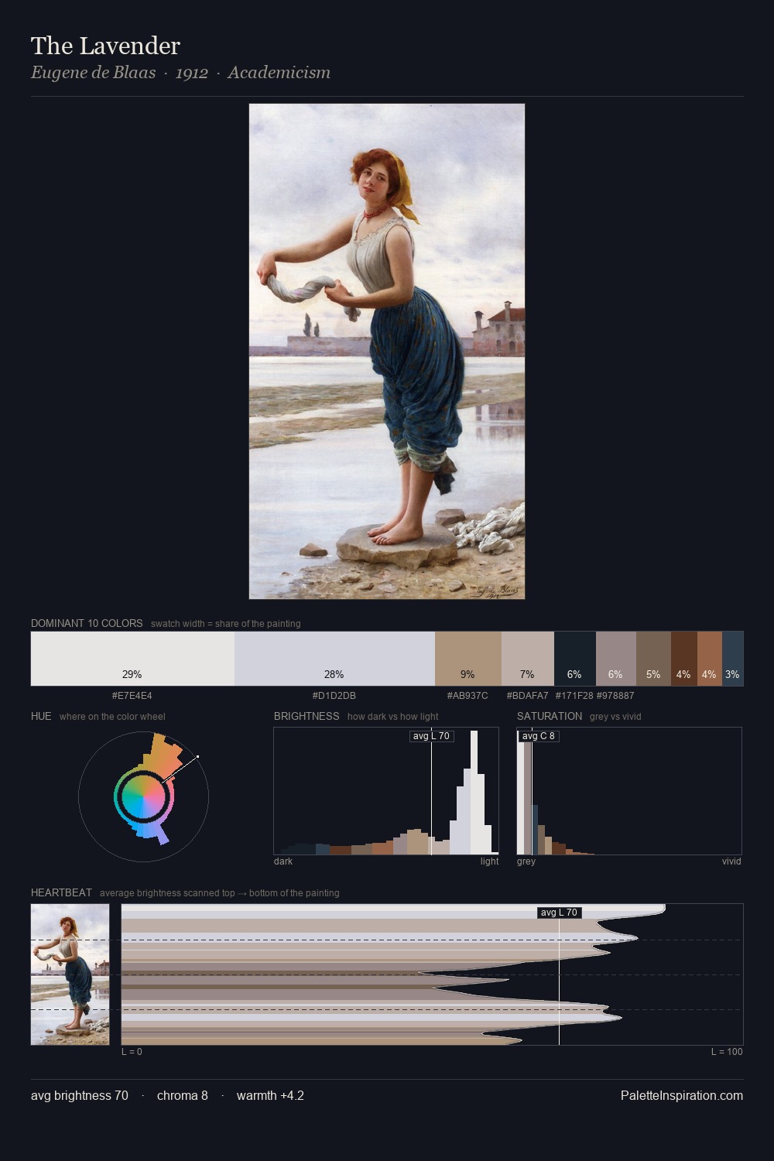
Task: Click the 'dark' axis label
Action: click(x=283, y=861)
